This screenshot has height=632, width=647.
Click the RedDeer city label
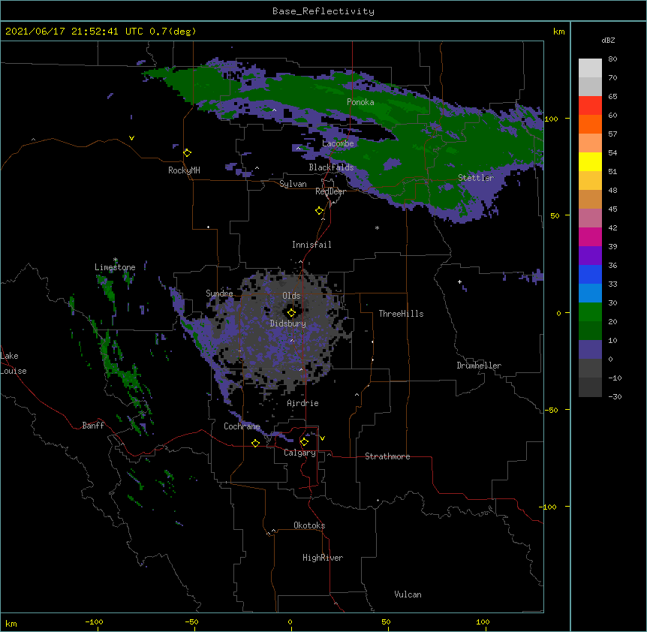(330, 191)
